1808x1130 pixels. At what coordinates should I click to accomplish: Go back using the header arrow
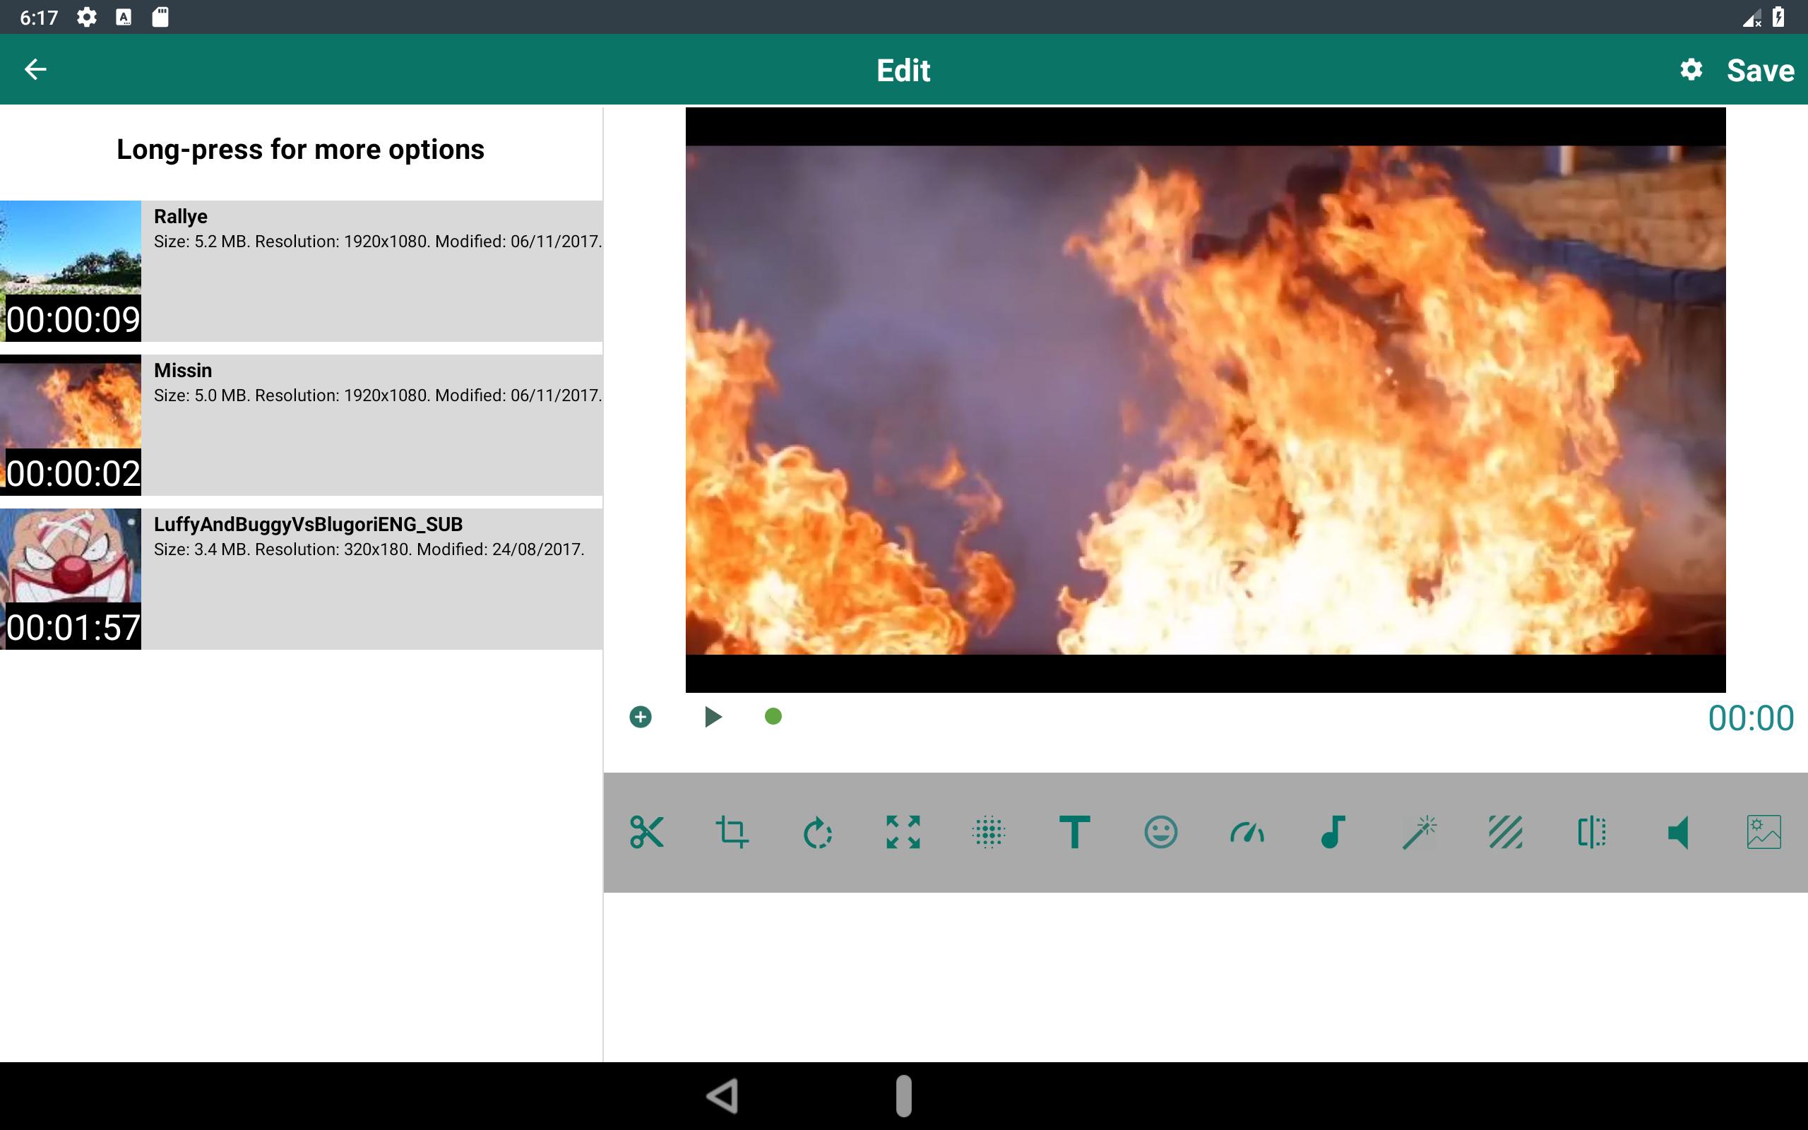[x=35, y=69]
